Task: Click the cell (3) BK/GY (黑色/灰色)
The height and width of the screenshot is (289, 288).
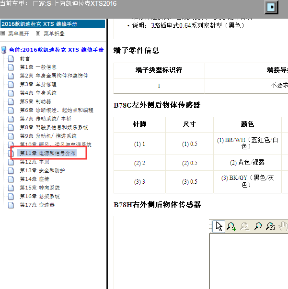Action: [247, 181]
